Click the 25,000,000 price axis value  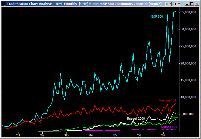tap(188, 46)
